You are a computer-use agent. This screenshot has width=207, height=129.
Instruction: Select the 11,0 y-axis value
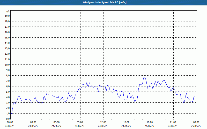[x=7, y=59]
